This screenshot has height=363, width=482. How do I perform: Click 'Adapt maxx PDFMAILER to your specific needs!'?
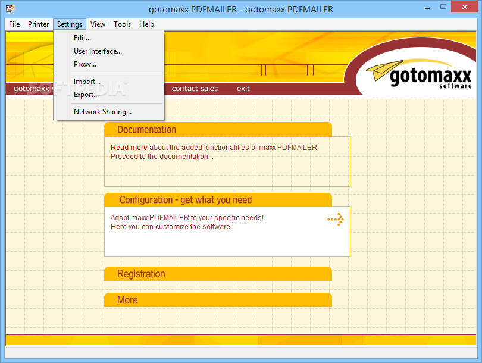[x=187, y=218]
